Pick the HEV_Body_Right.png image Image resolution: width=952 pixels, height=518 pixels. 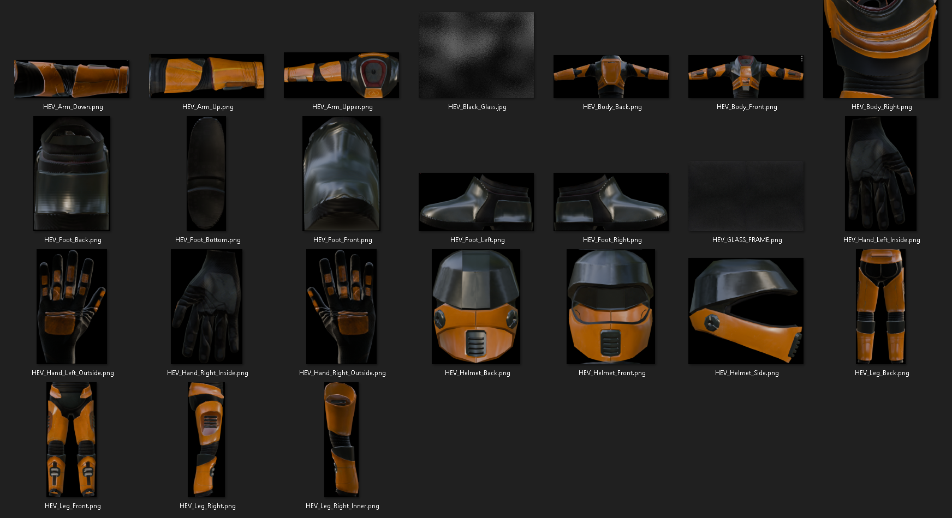click(x=881, y=49)
